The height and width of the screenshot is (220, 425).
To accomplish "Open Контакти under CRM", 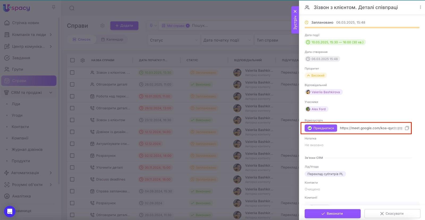I will (20, 127).
